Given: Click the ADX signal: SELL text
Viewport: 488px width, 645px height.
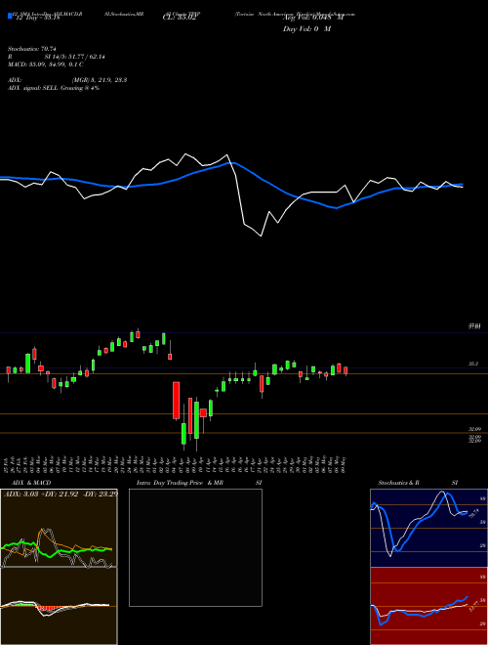Looking at the screenshot, I should click(x=54, y=88).
